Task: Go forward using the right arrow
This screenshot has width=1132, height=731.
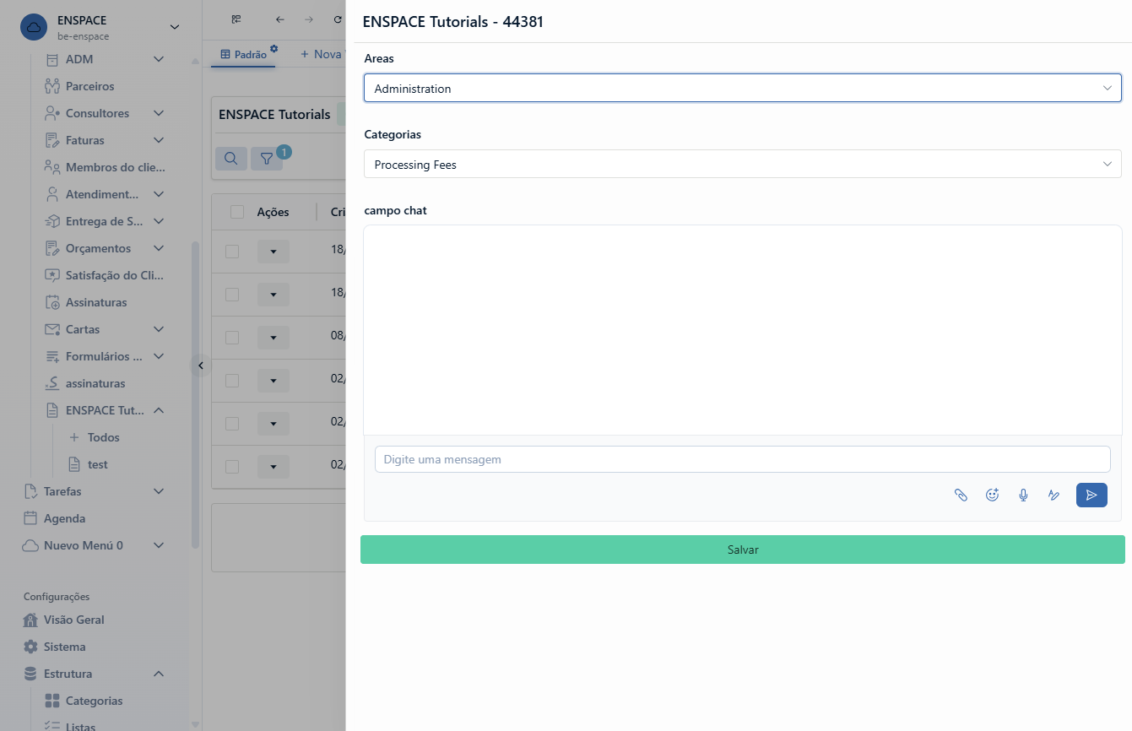Action: 309,19
